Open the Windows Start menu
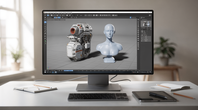The height and width of the screenshot is (110, 198). tap(45, 72)
